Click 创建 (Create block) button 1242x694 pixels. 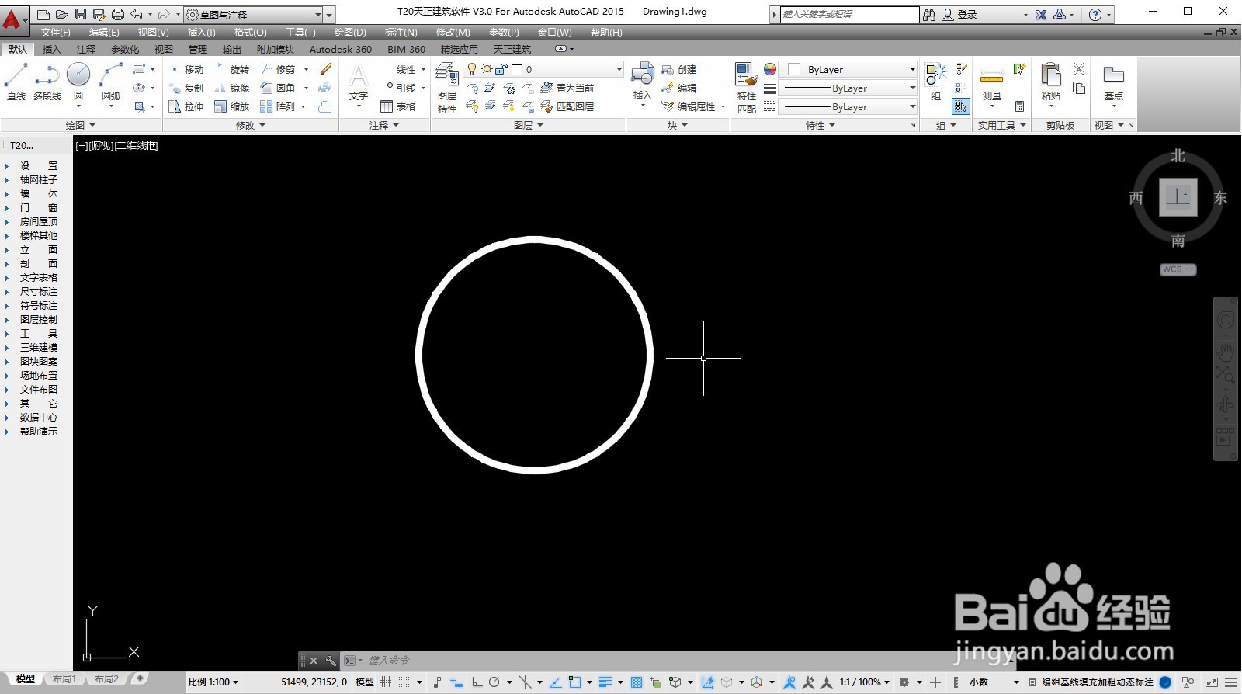point(679,69)
